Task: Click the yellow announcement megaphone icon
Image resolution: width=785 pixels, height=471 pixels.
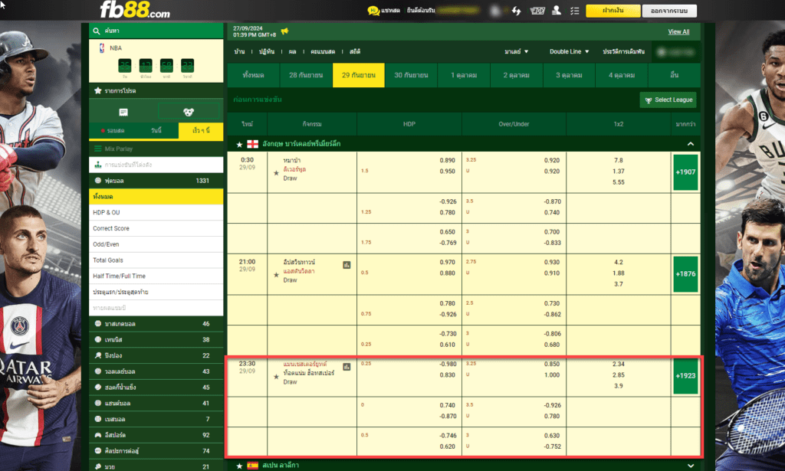Action: (x=284, y=31)
